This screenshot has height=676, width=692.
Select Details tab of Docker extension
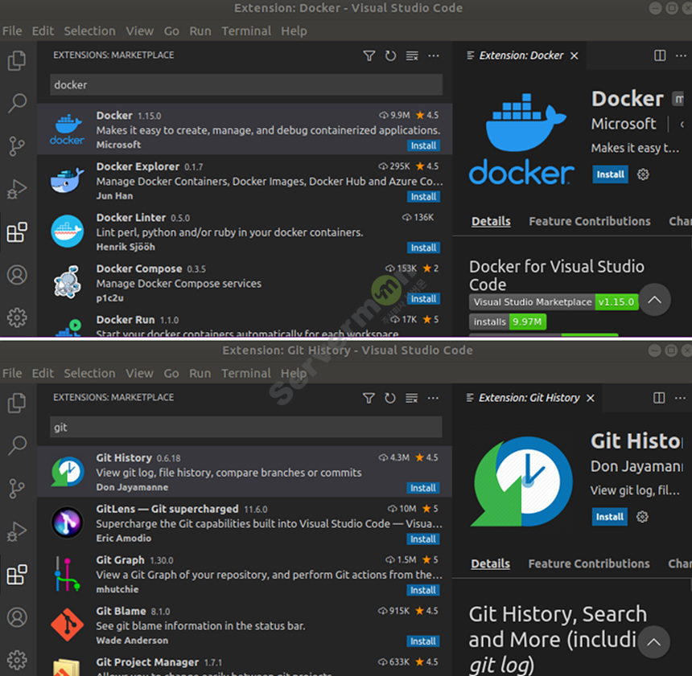[491, 221]
